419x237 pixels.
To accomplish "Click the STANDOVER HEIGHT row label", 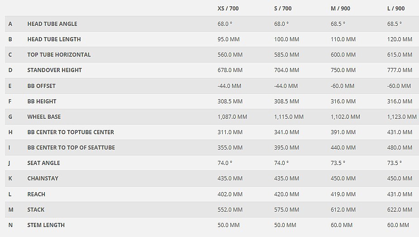I will coord(54,70).
